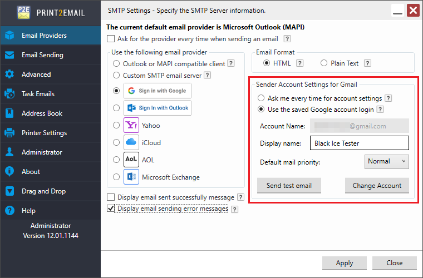Choose the Plain Text email format radio
423x278 pixels.
(324, 63)
